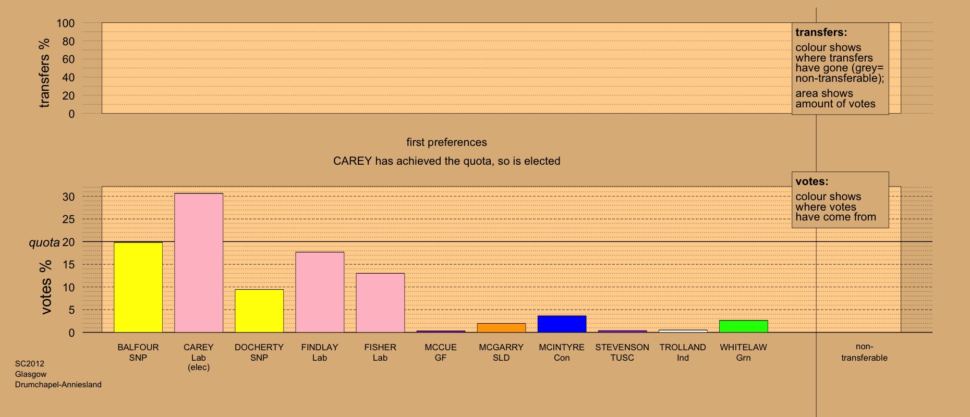Click the non-transferable column label
This screenshot has height=417, width=970.
point(864,352)
